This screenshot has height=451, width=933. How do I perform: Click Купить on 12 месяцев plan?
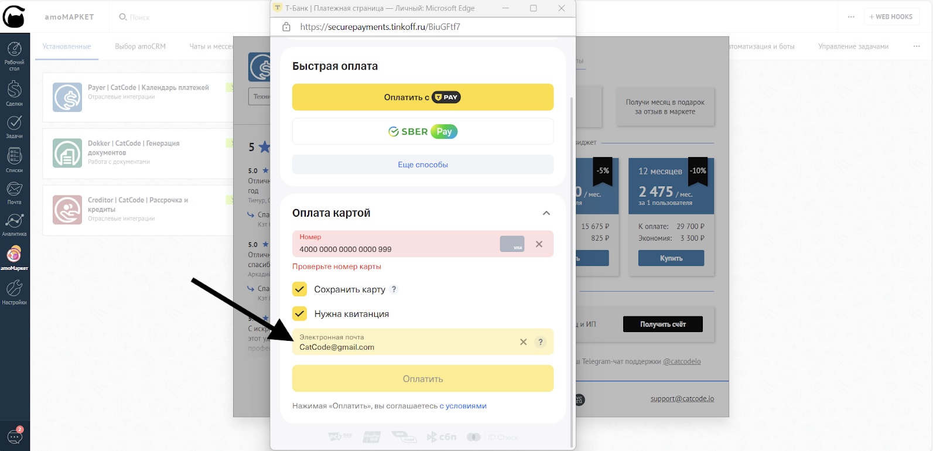click(671, 258)
